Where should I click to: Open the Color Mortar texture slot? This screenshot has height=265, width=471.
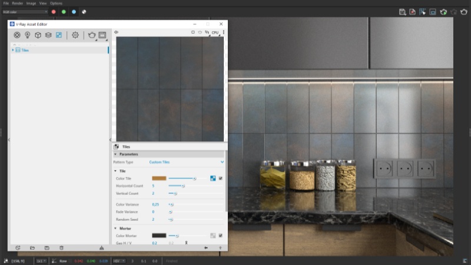(x=213, y=236)
